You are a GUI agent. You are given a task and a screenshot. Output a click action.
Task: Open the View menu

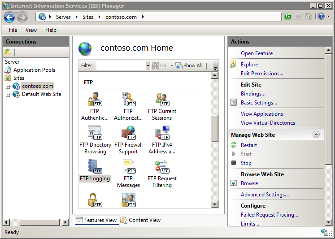click(x=31, y=30)
